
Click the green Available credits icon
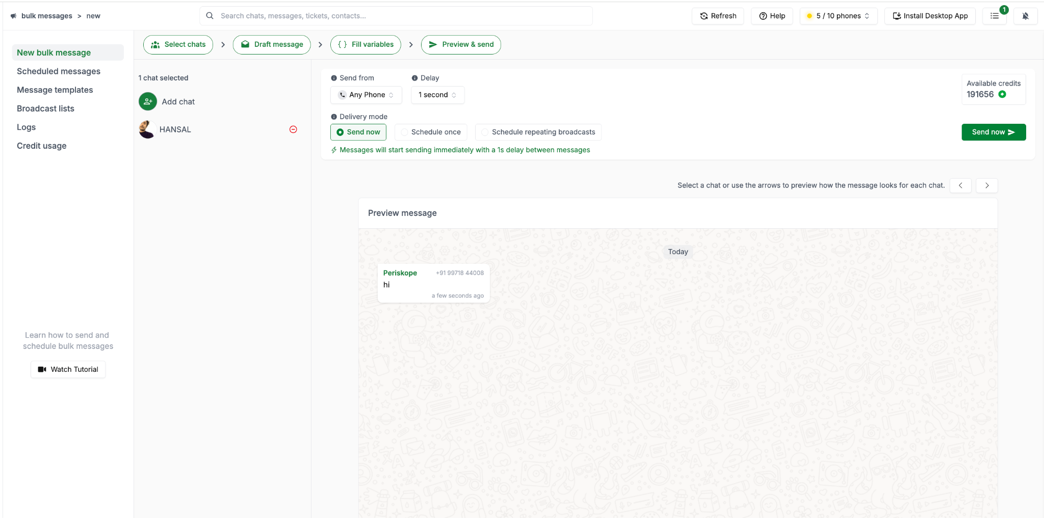click(x=1002, y=94)
